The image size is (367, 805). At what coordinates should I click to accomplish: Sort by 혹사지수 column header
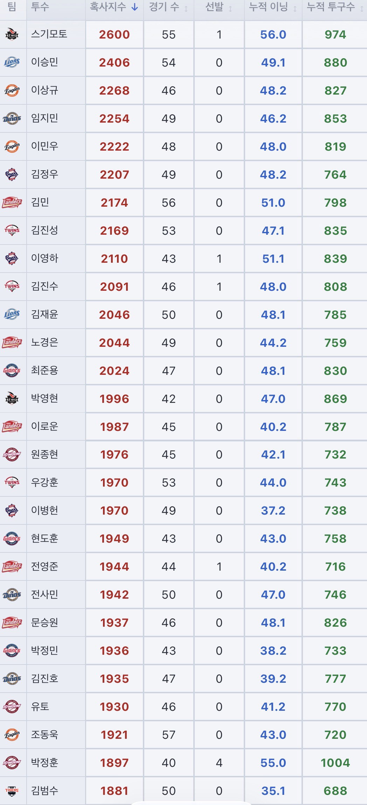click(114, 7)
